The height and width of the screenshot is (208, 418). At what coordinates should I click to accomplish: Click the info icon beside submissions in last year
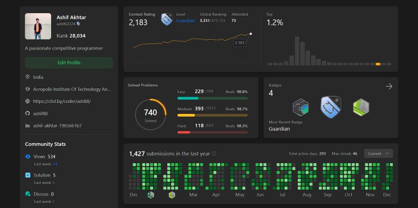[214, 154]
